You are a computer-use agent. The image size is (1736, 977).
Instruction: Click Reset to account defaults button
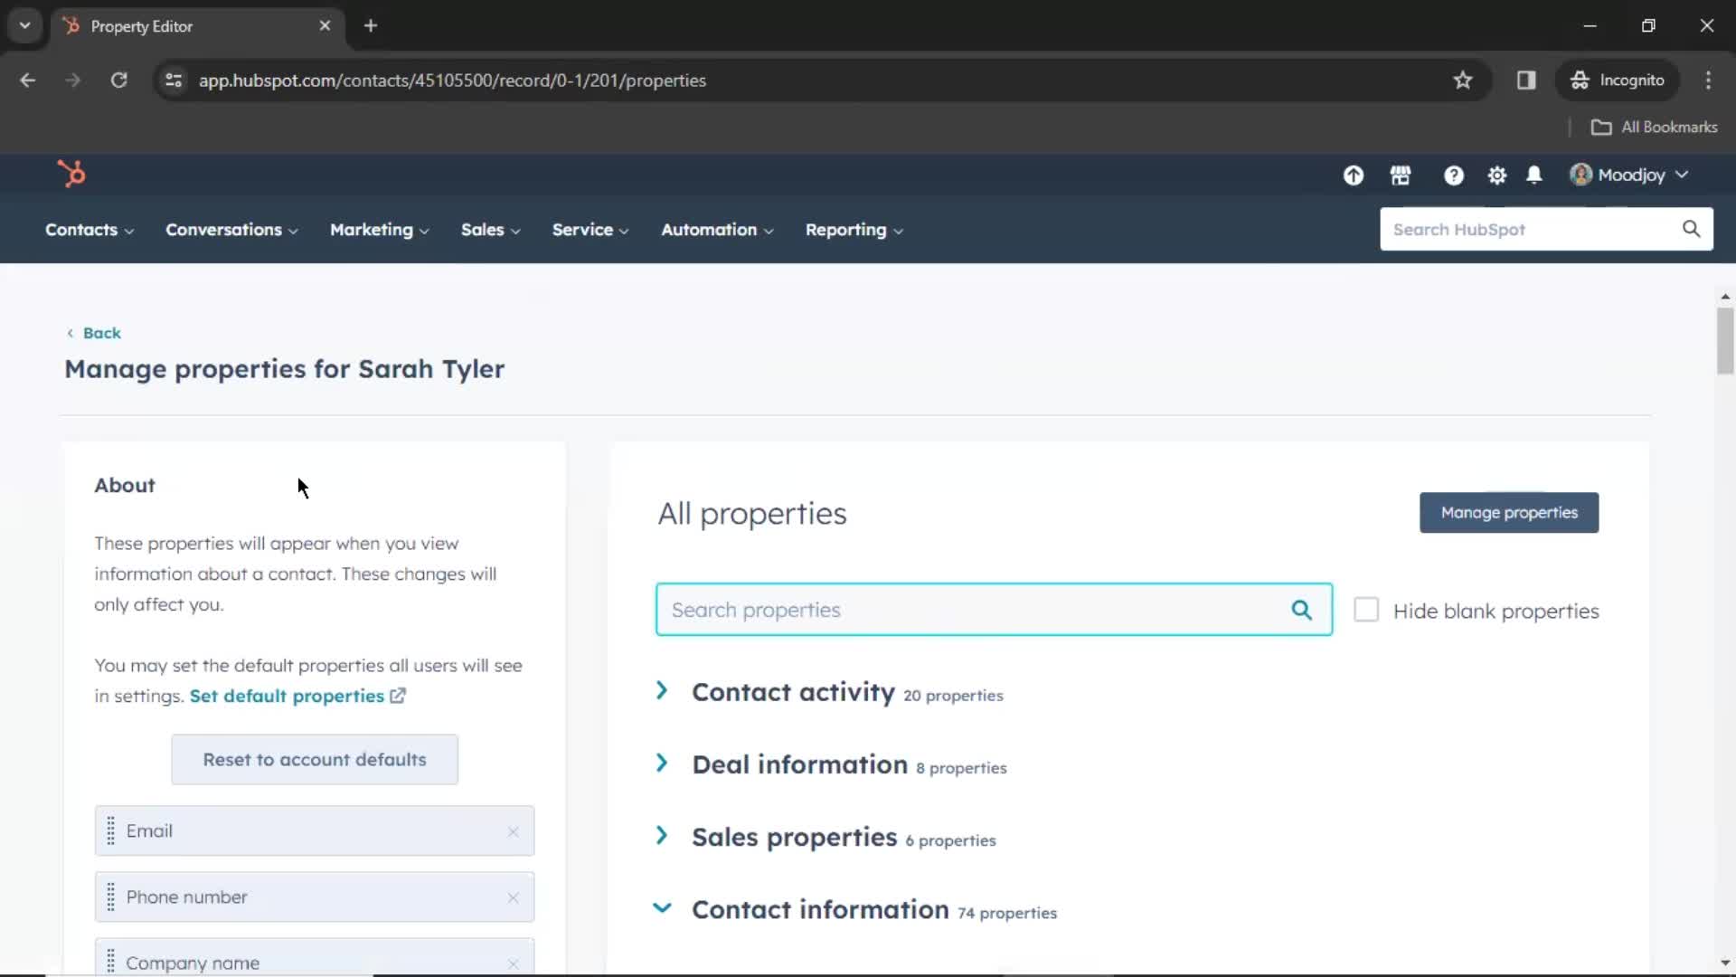tap(314, 760)
